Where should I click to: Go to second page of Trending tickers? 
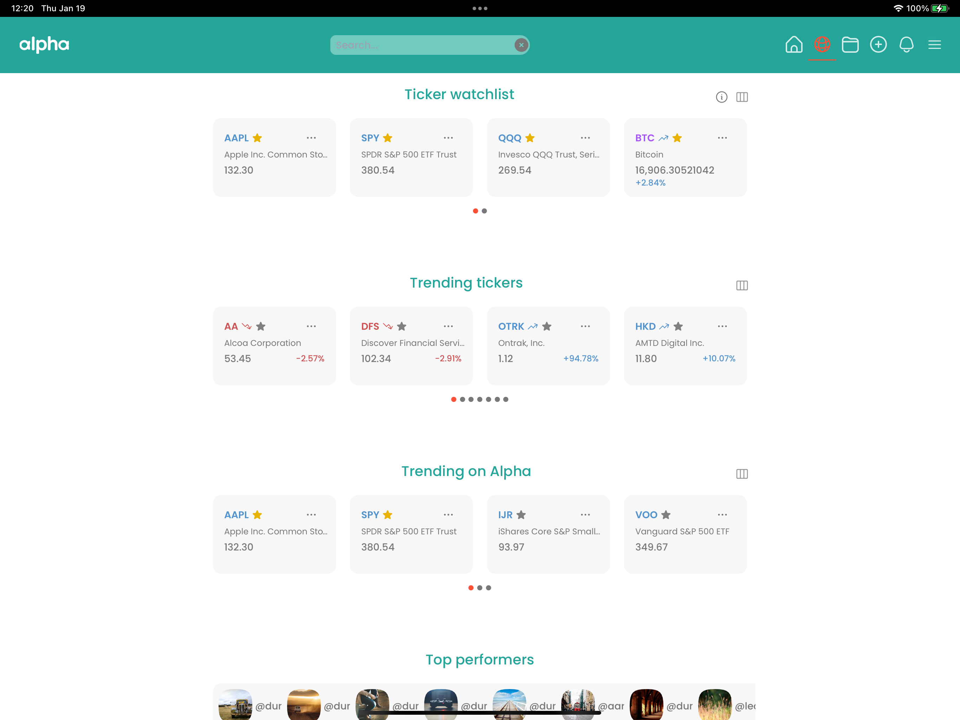click(462, 399)
